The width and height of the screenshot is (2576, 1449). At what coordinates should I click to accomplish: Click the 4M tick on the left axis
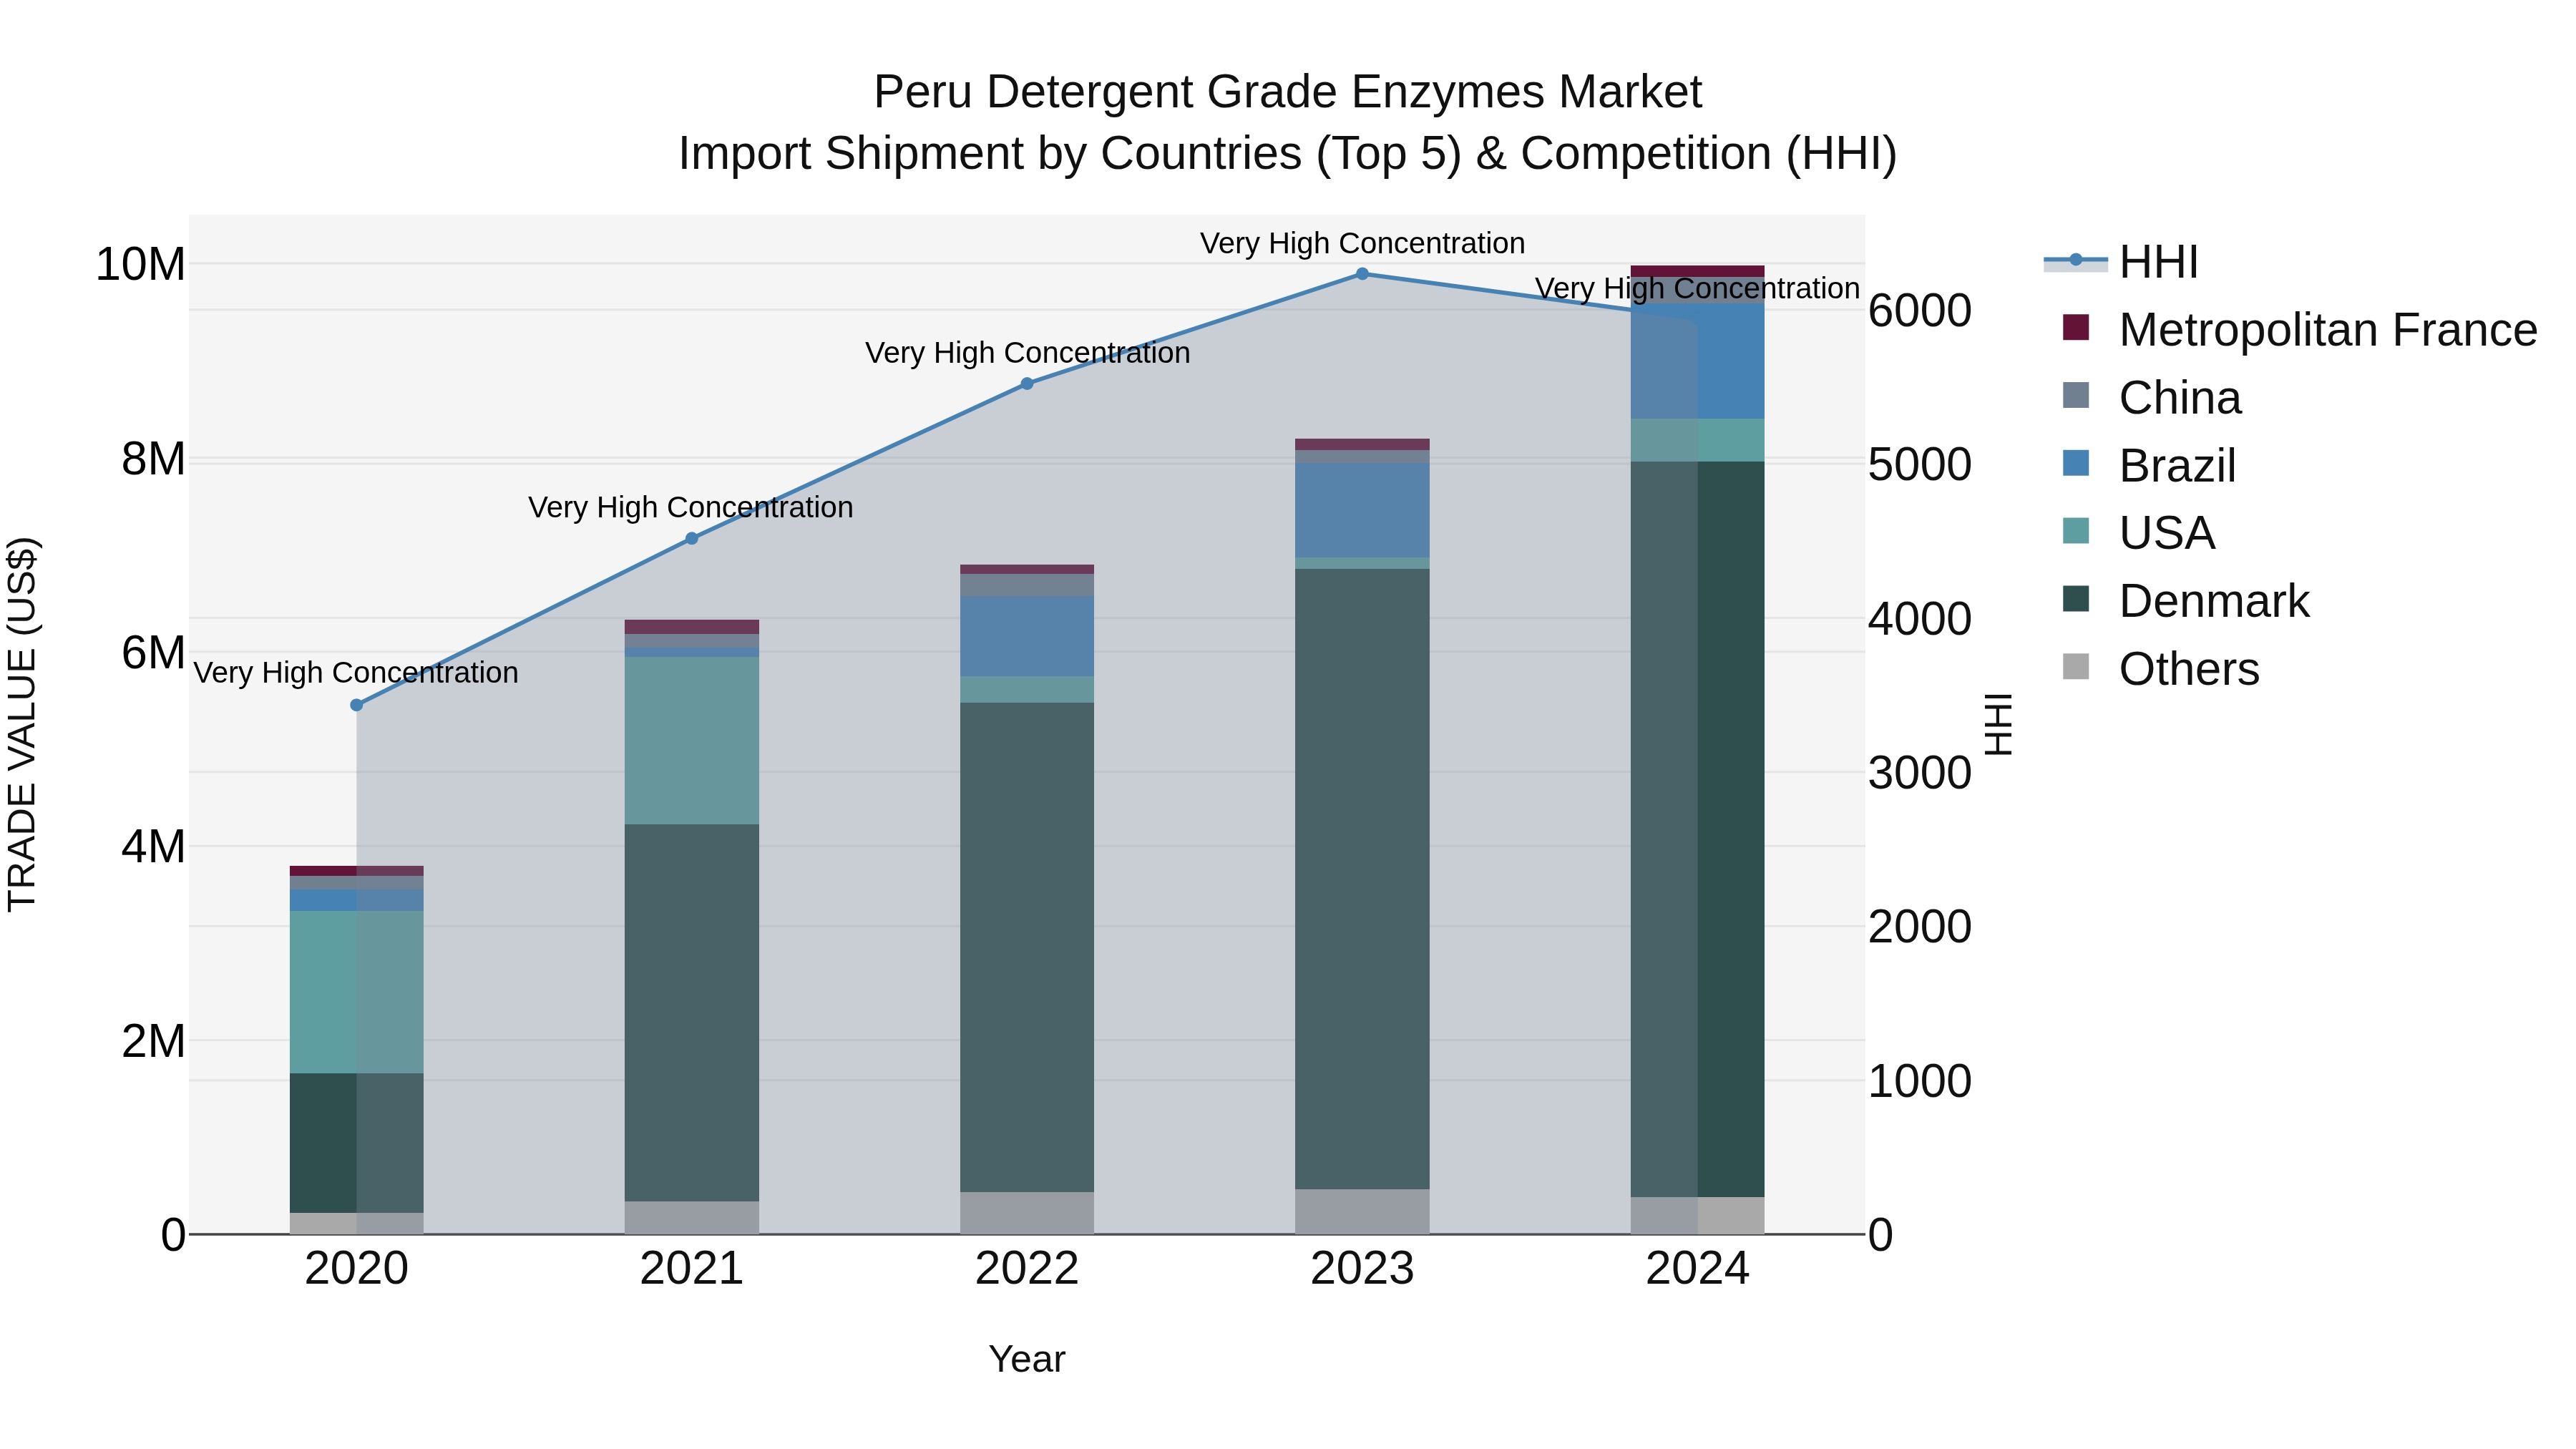pos(153,847)
